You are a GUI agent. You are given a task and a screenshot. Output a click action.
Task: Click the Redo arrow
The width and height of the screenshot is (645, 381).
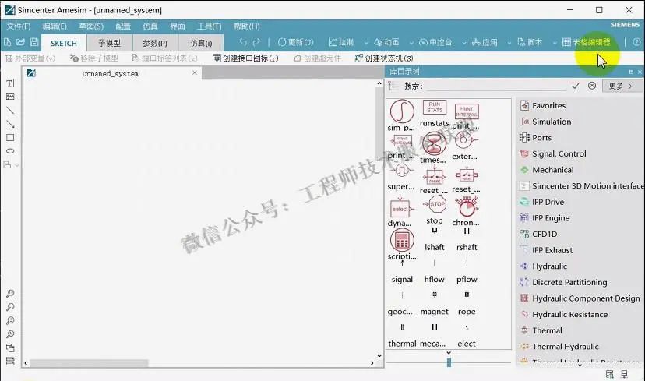[x=257, y=42]
